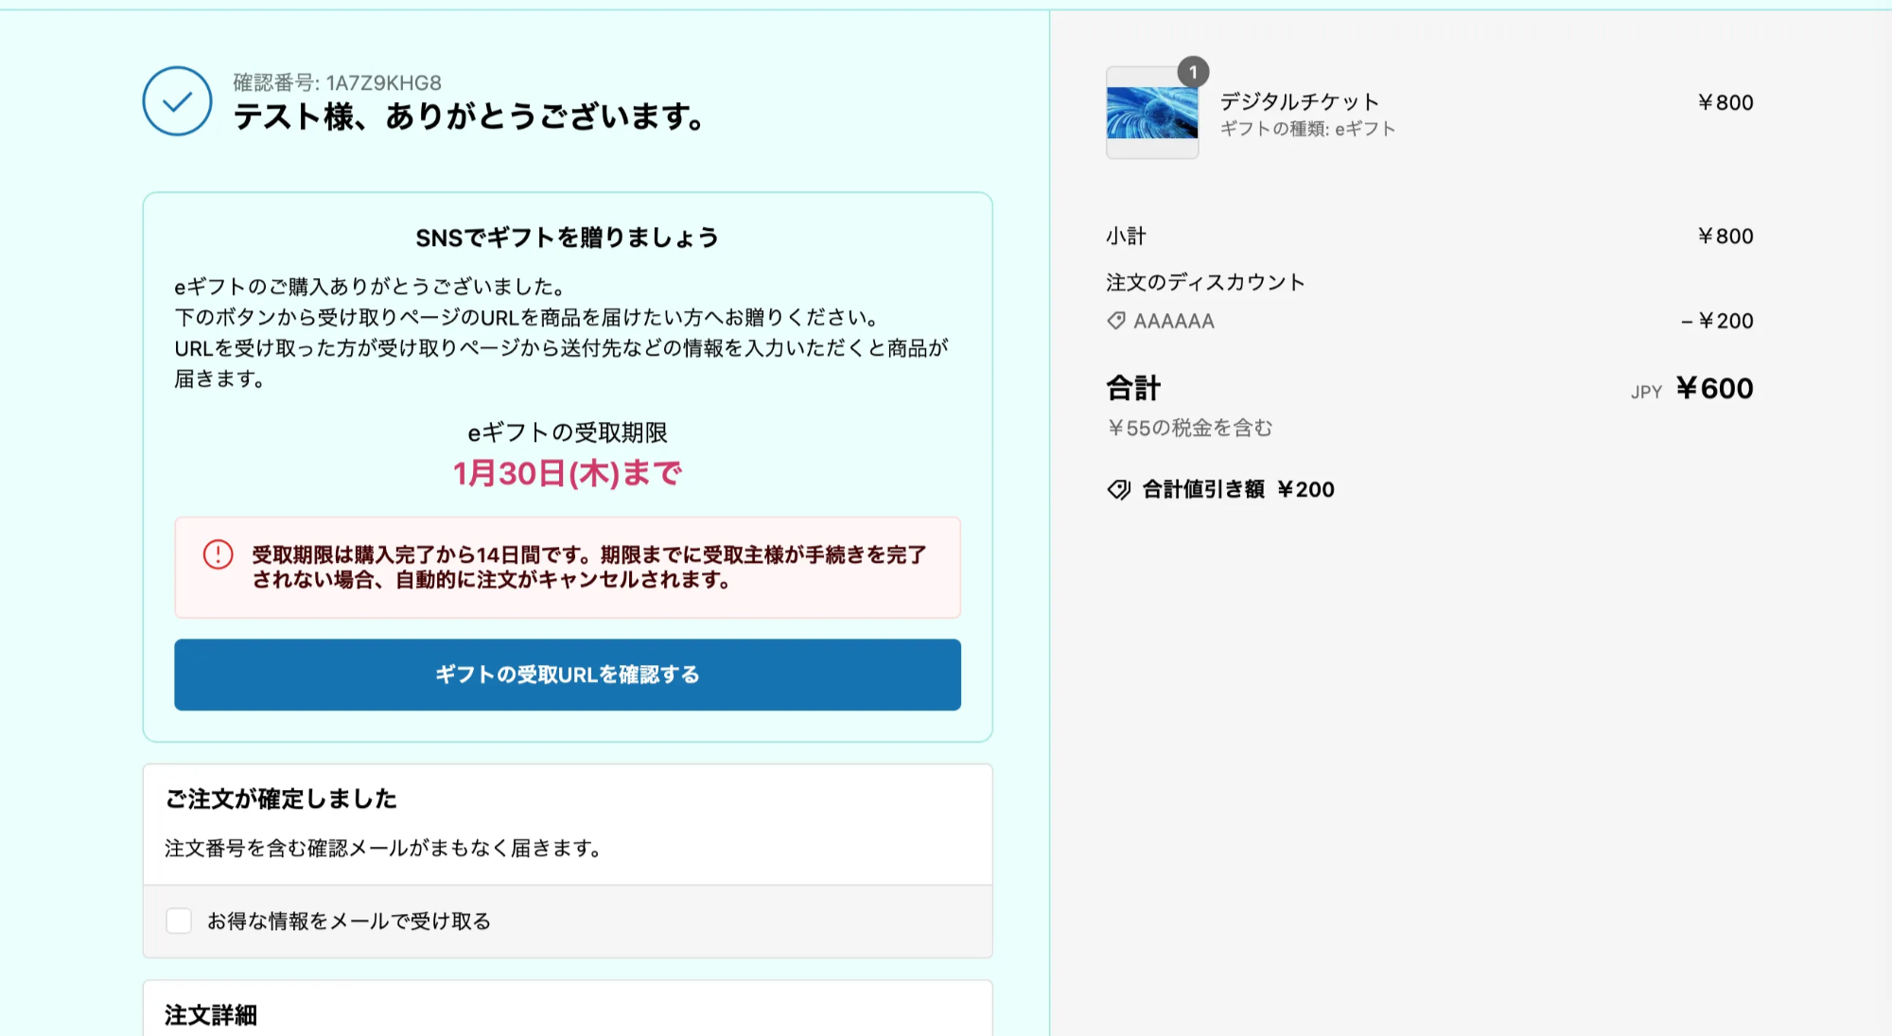The image size is (1892, 1036).
Task: Click the 合計 ¥600 total amount
Action: (x=1714, y=388)
